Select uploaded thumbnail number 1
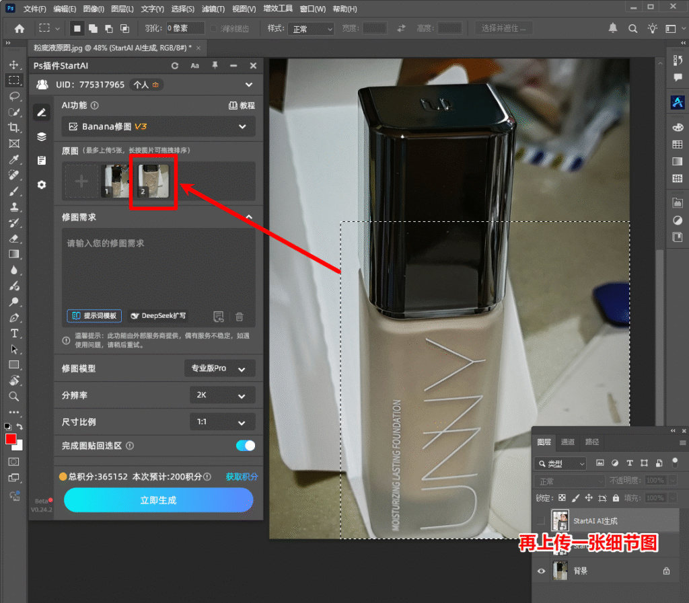 pos(114,181)
